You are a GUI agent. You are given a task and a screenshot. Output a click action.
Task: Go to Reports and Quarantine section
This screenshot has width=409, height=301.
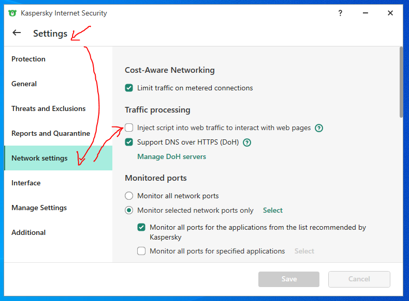click(x=50, y=134)
